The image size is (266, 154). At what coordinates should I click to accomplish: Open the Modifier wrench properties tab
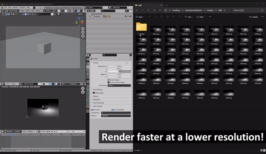tap(88, 89)
